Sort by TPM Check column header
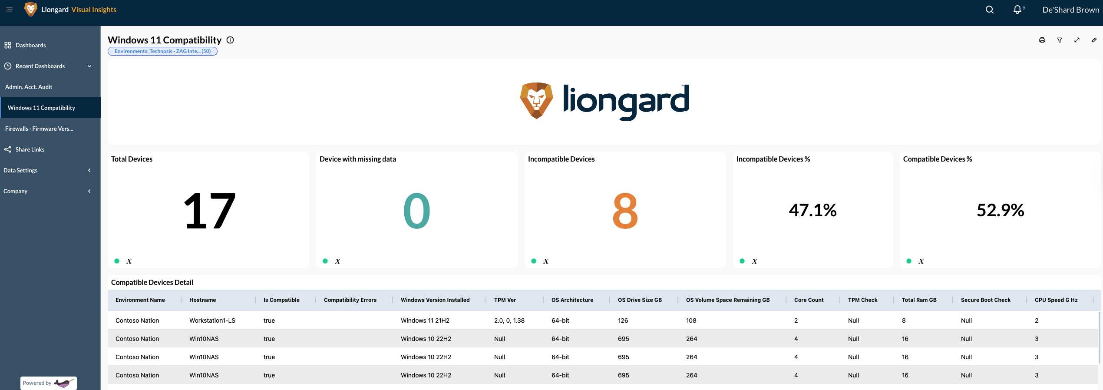The width and height of the screenshot is (1103, 390). [862, 300]
